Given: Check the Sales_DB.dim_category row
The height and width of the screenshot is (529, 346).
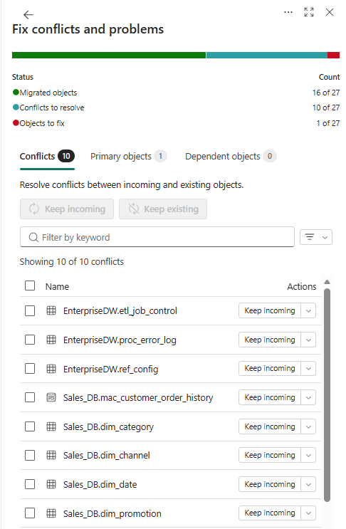Looking at the screenshot, I should point(30,426).
